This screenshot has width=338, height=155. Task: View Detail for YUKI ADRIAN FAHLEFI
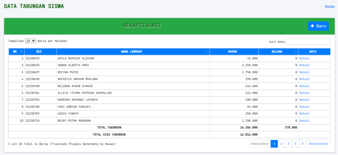click(304, 107)
